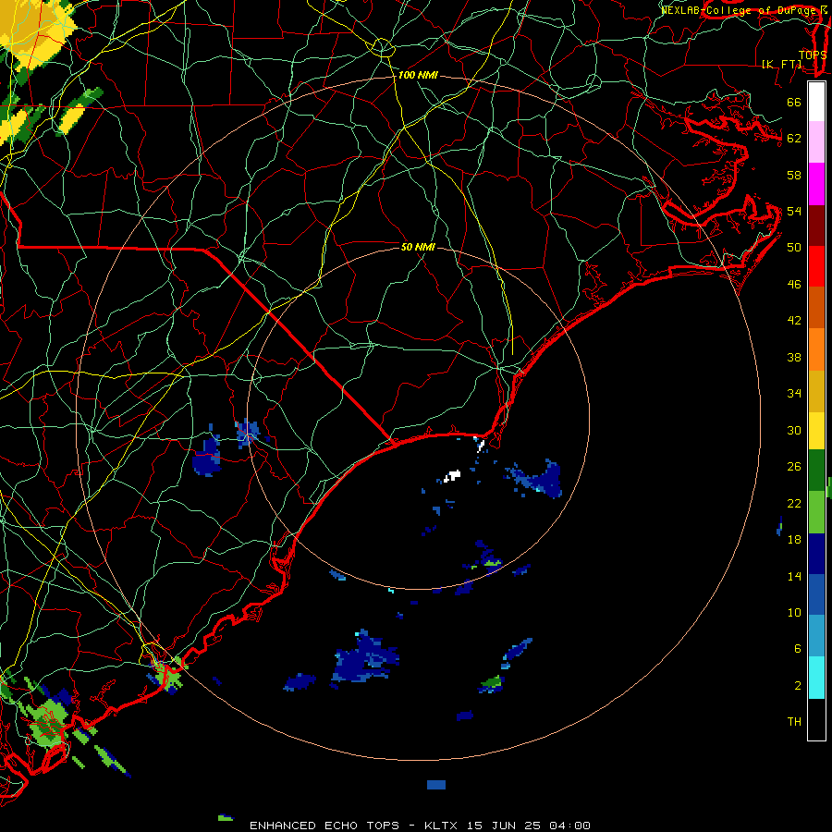The width and height of the screenshot is (832, 832).
Task: Click the legend value "22"
Action: pos(794,503)
